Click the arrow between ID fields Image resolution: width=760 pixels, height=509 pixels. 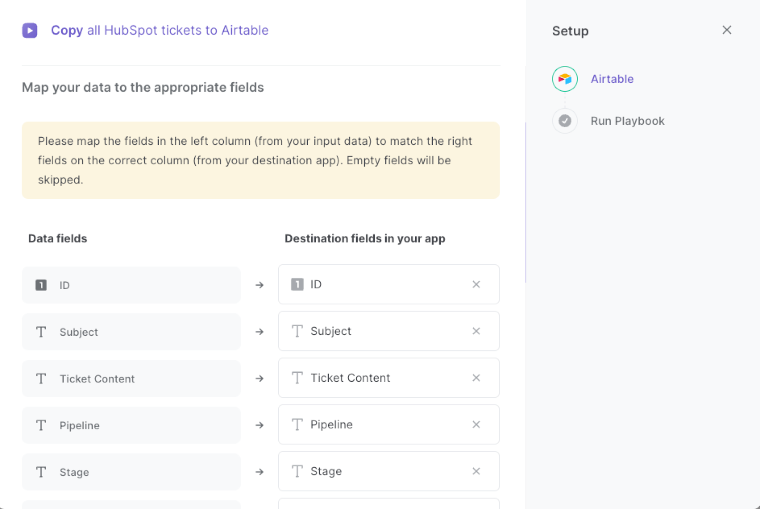[x=259, y=285]
